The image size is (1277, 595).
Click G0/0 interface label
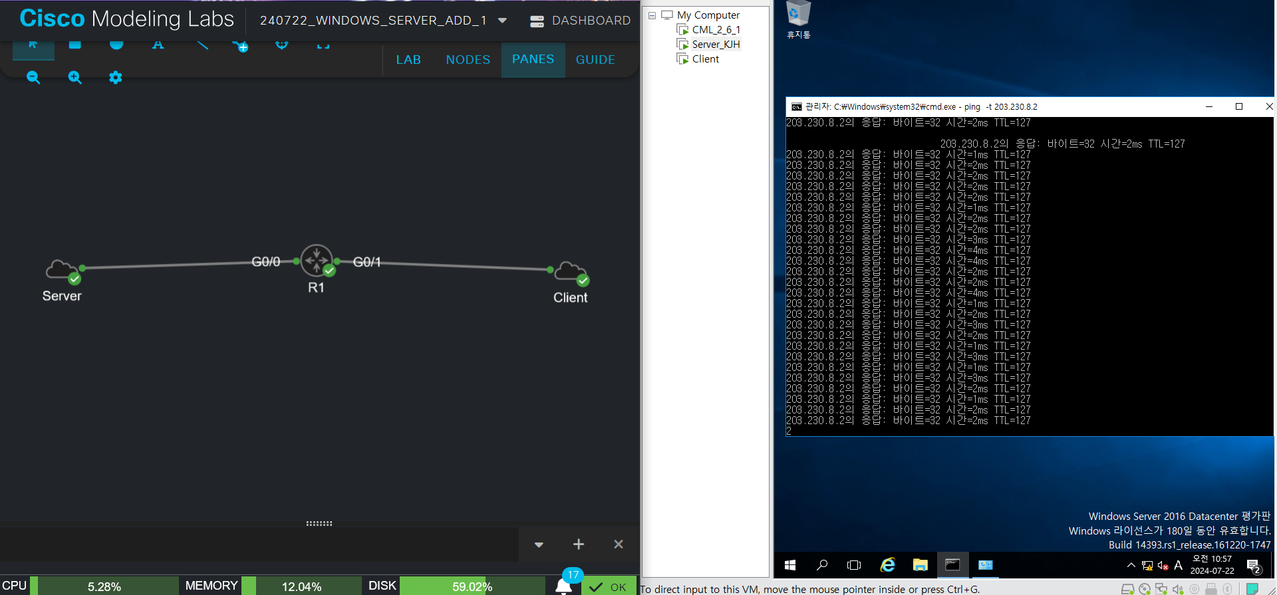[266, 262]
